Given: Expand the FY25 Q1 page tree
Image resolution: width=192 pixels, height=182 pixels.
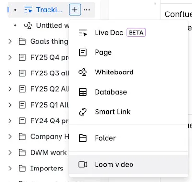Looking at the screenshot, I should pos(10,105).
